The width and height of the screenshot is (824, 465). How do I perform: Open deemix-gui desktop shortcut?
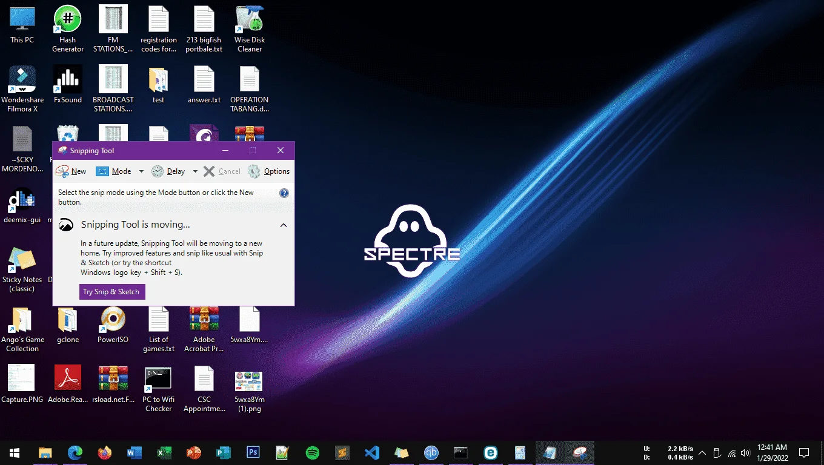(x=22, y=207)
